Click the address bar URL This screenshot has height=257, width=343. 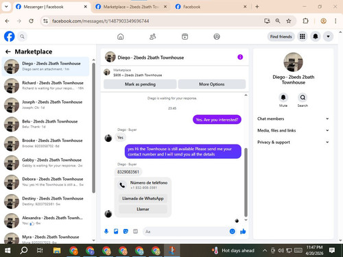point(101,21)
